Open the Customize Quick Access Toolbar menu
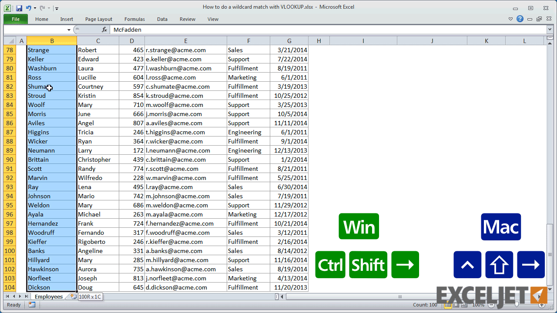Image resolution: width=557 pixels, height=313 pixels. pyautogui.click(x=57, y=8)
